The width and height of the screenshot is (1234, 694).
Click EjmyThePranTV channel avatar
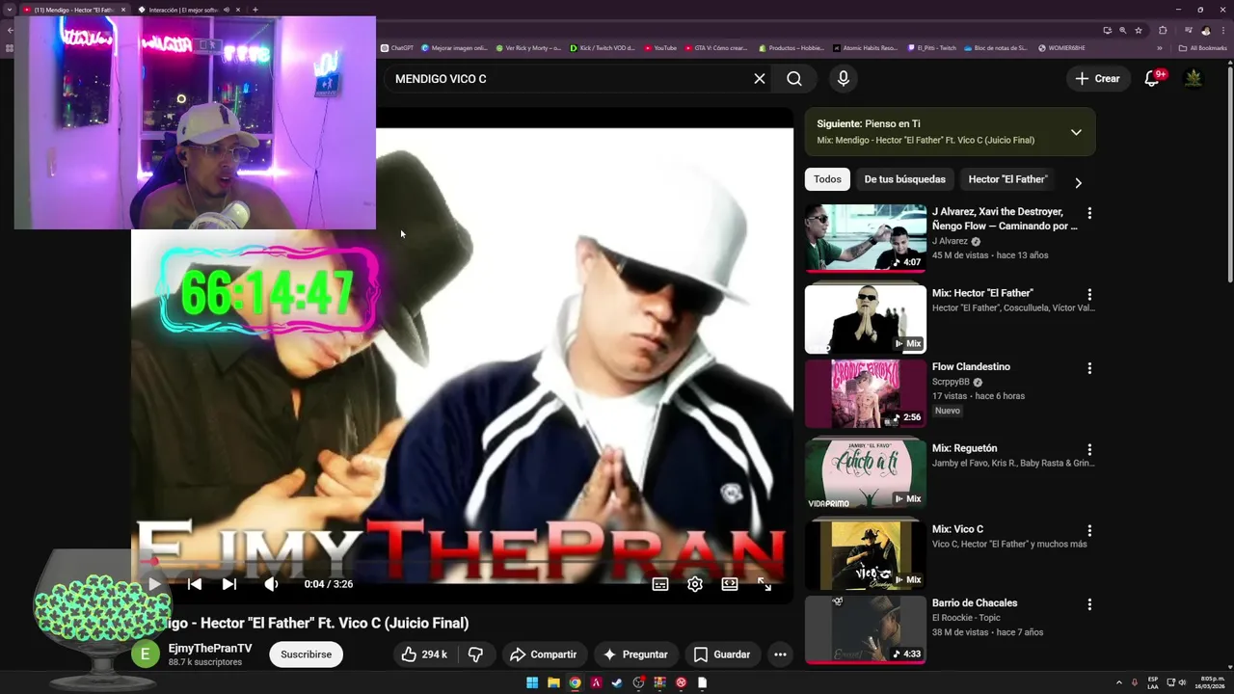coord(146,654)
